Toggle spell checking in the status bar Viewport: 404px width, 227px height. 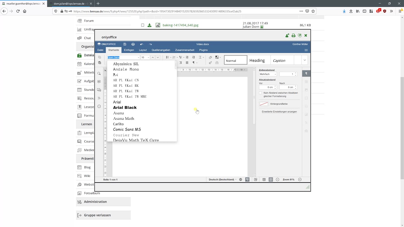247,179
